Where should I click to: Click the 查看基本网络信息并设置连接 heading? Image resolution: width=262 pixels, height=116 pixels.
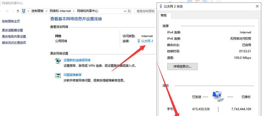pyautogui.click(x=76, y=19)
